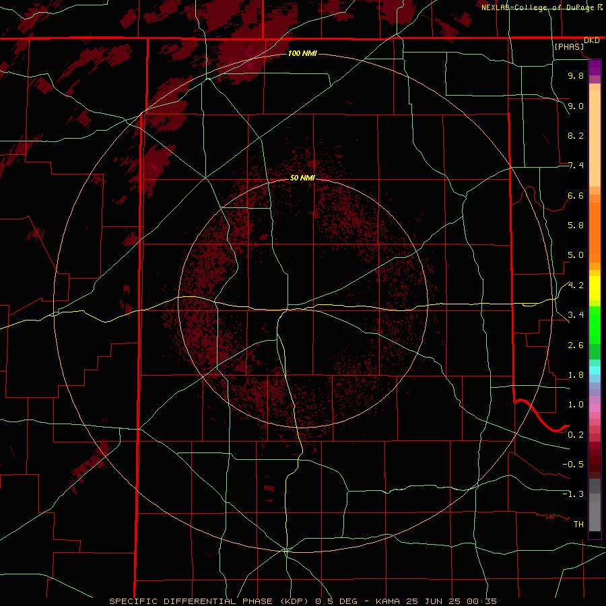Click the NEXLAB-College of DuPage credit text
The height and width of the screenshot is (606, 606).
537,7
